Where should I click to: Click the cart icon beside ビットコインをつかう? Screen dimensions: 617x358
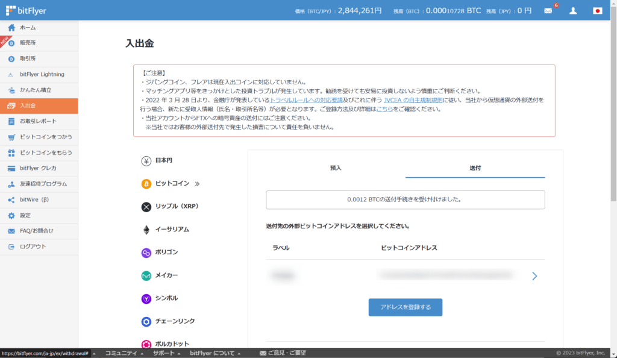click(11, 137)
